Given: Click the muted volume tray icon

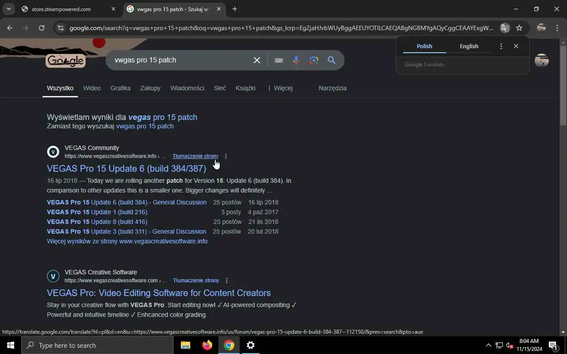Looking at the screenshot, I should click(x=509, y=345).
